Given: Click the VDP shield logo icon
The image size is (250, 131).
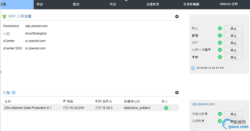Looking at the screenshot, I should [5, 16].
